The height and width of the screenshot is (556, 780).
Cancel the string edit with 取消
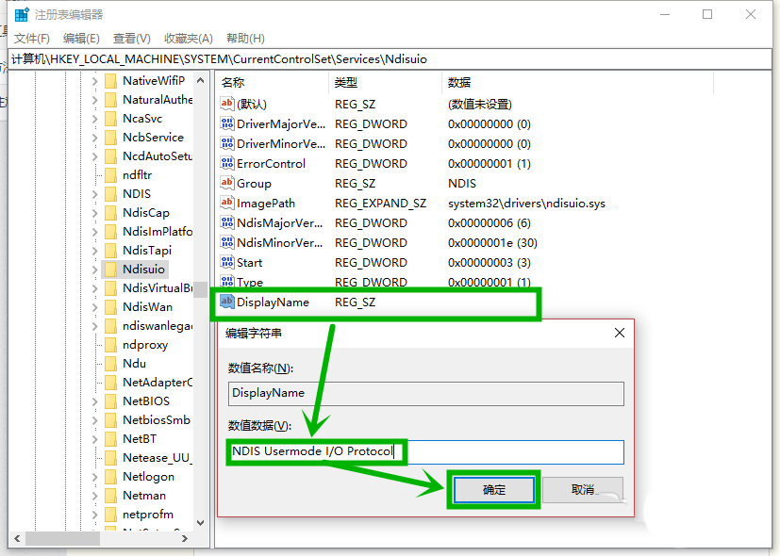tap(583, 490)
